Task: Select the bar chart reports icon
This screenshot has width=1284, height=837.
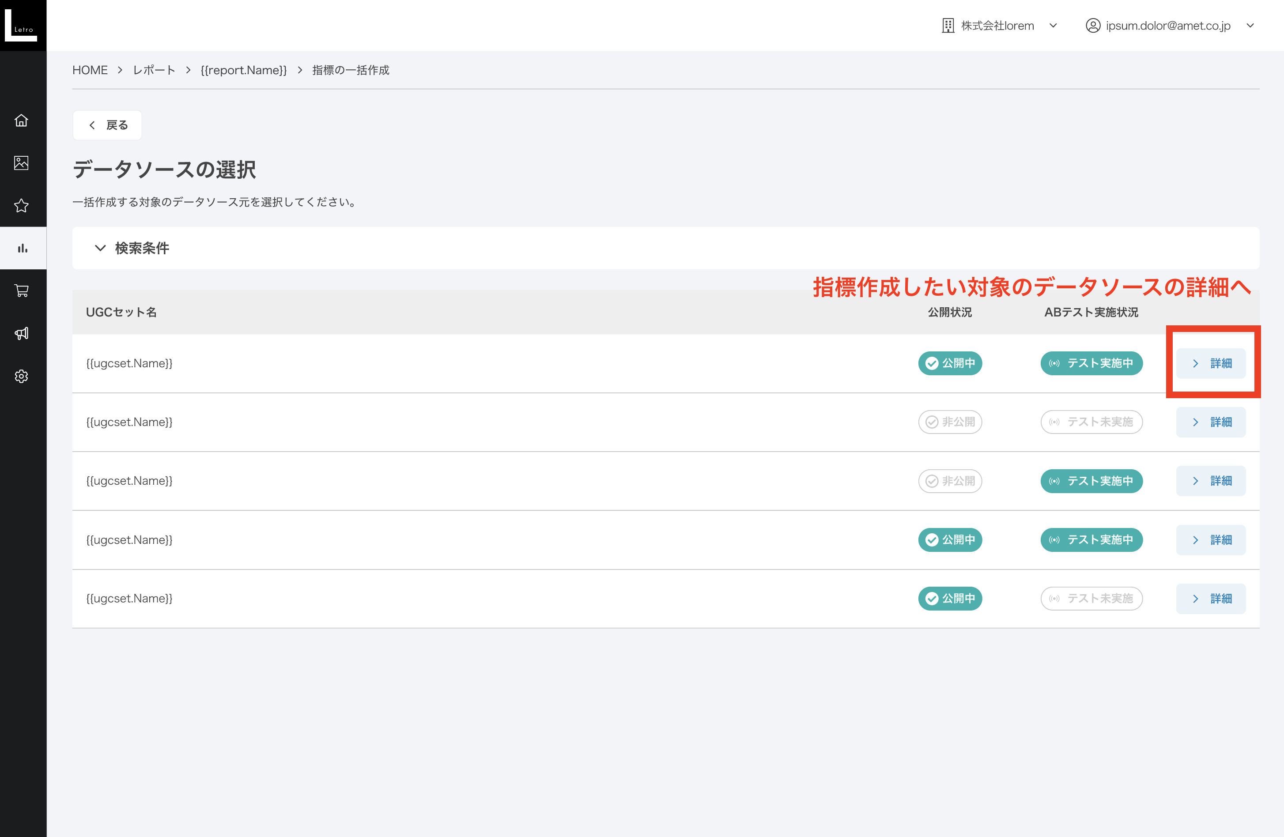Action: click(22, 248)
